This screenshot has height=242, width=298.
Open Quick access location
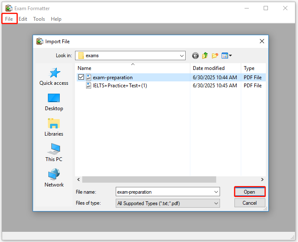[x=54, y=77]
